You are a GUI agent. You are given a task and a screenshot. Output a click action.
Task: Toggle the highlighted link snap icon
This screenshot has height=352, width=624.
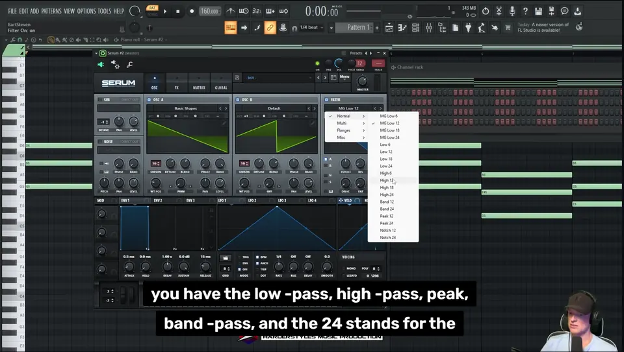click(270, 28)
